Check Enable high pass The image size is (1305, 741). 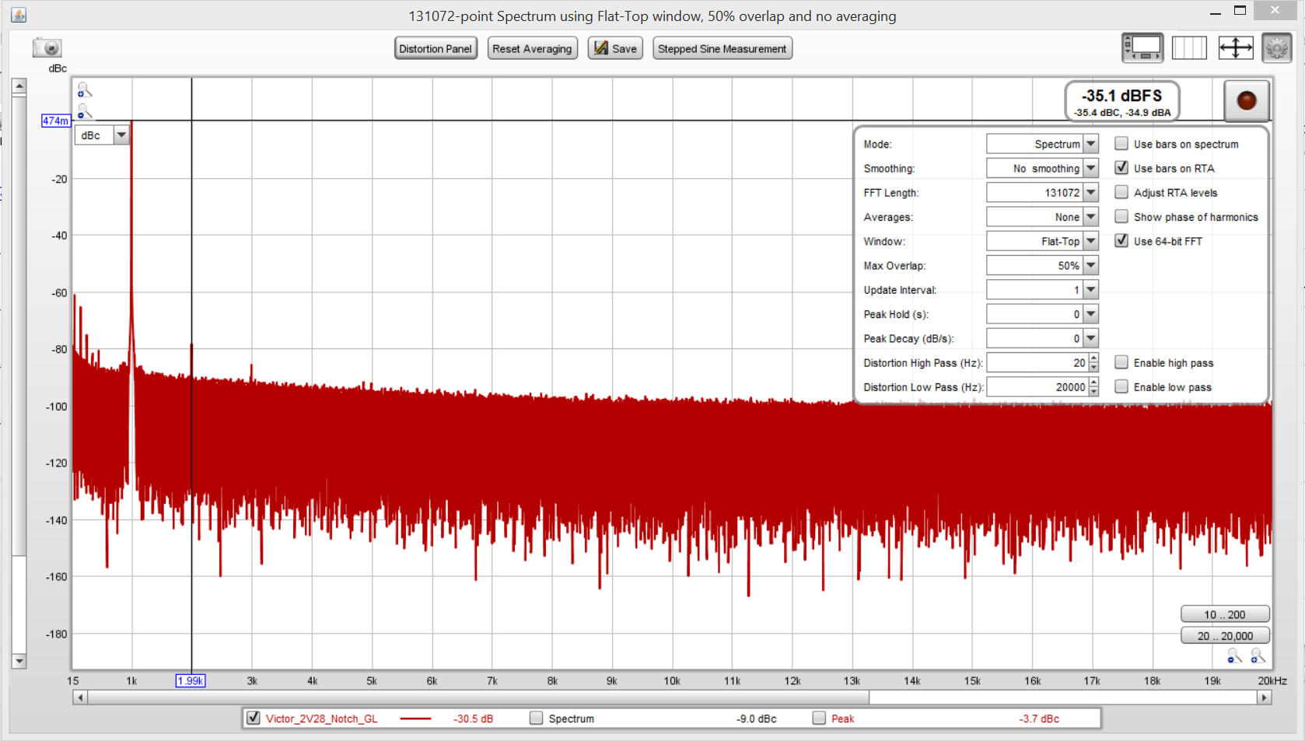tap(1121, 362)
